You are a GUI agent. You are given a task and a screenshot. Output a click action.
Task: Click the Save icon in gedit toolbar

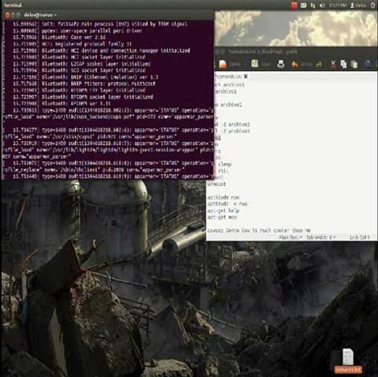[255, 64]
